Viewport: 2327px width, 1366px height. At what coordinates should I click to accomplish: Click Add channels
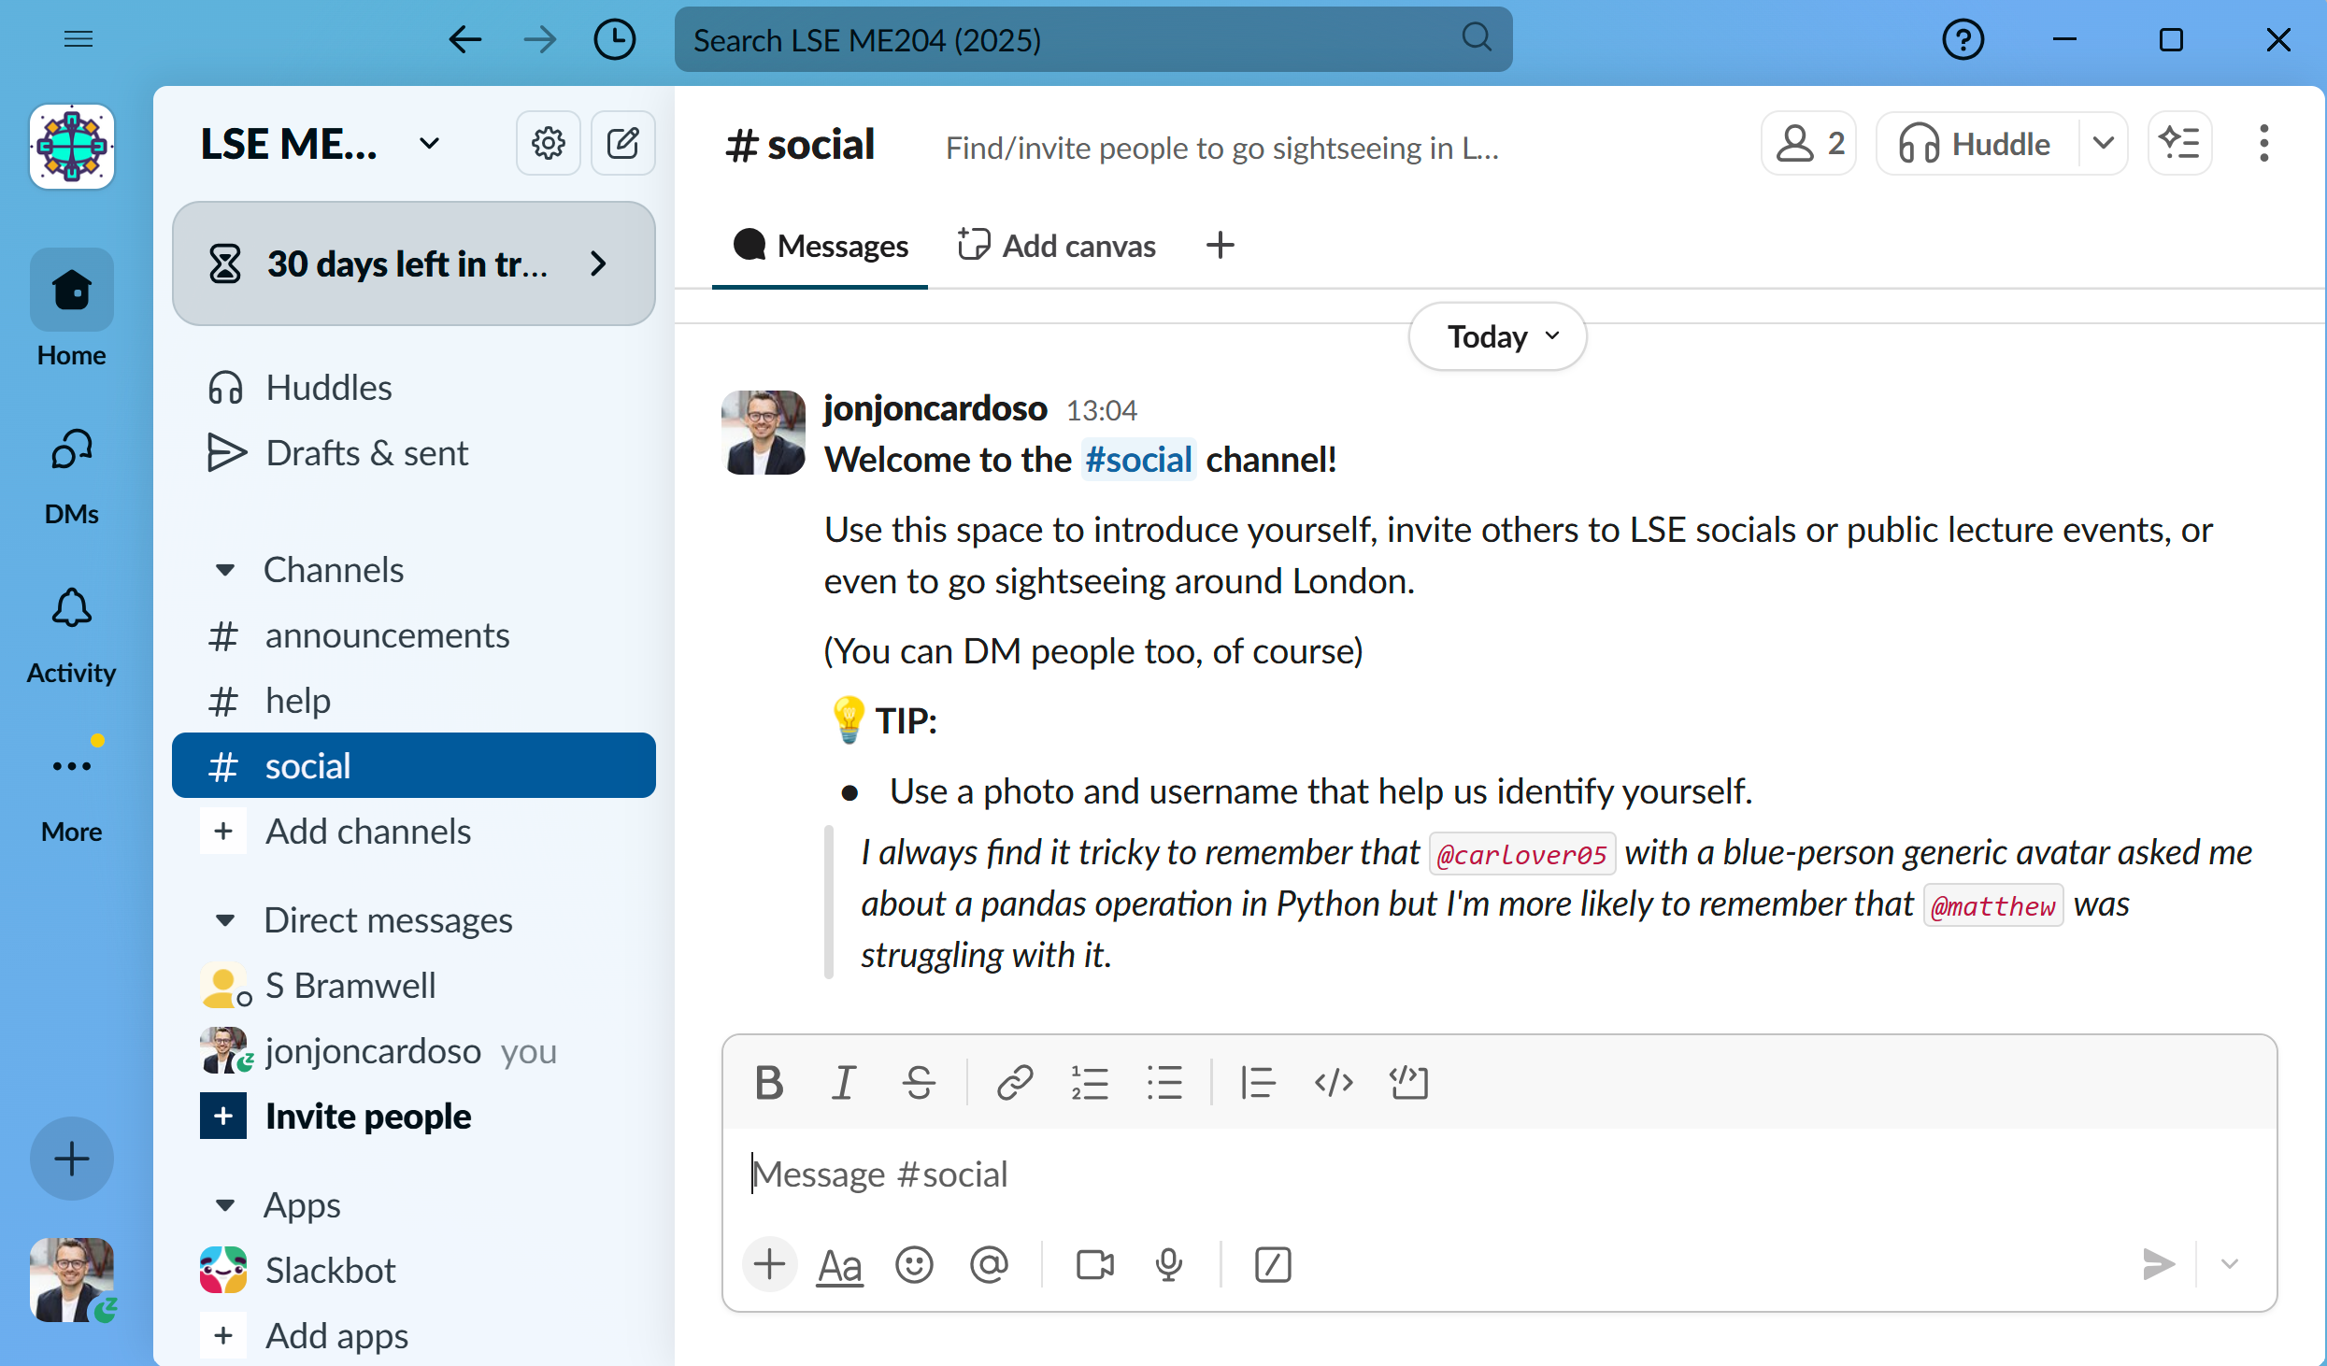coord(414,832)
